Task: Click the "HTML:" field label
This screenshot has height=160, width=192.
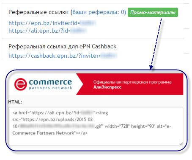Action: tap(15, 102)
